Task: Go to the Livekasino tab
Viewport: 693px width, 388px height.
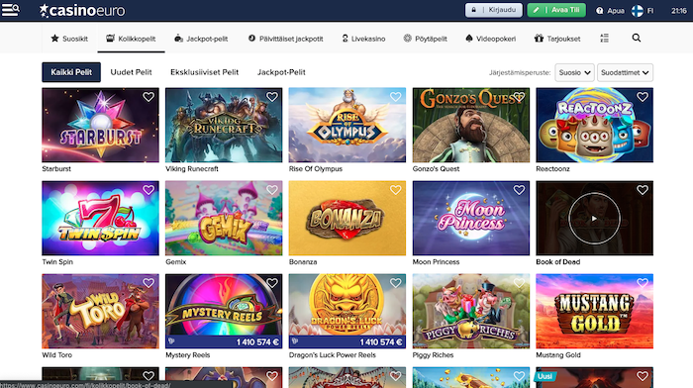Action: (363, 39)
